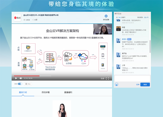Enter fullscreen video mode

[107, 79]
